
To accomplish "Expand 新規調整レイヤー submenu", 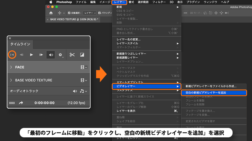I will click(147, 58).
